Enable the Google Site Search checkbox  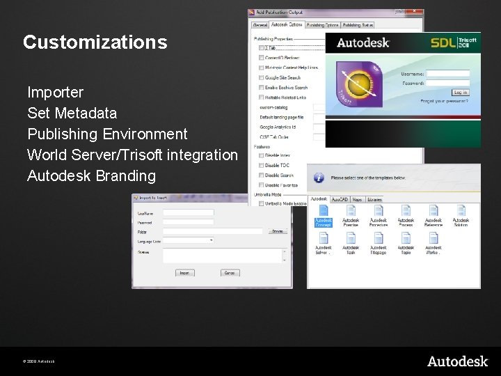coord(261,77)
